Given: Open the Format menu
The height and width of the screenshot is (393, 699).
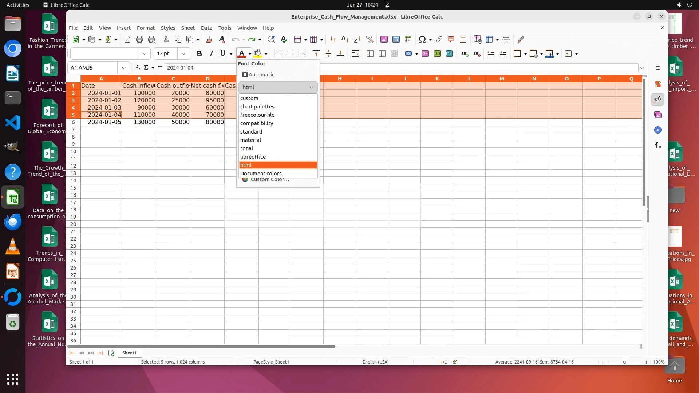Looking at the screenshot, I should 146,28.
